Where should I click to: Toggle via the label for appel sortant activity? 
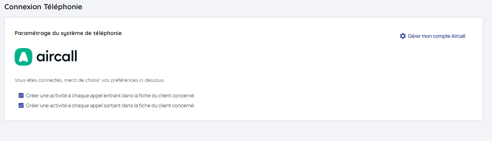tap(110, 105)
